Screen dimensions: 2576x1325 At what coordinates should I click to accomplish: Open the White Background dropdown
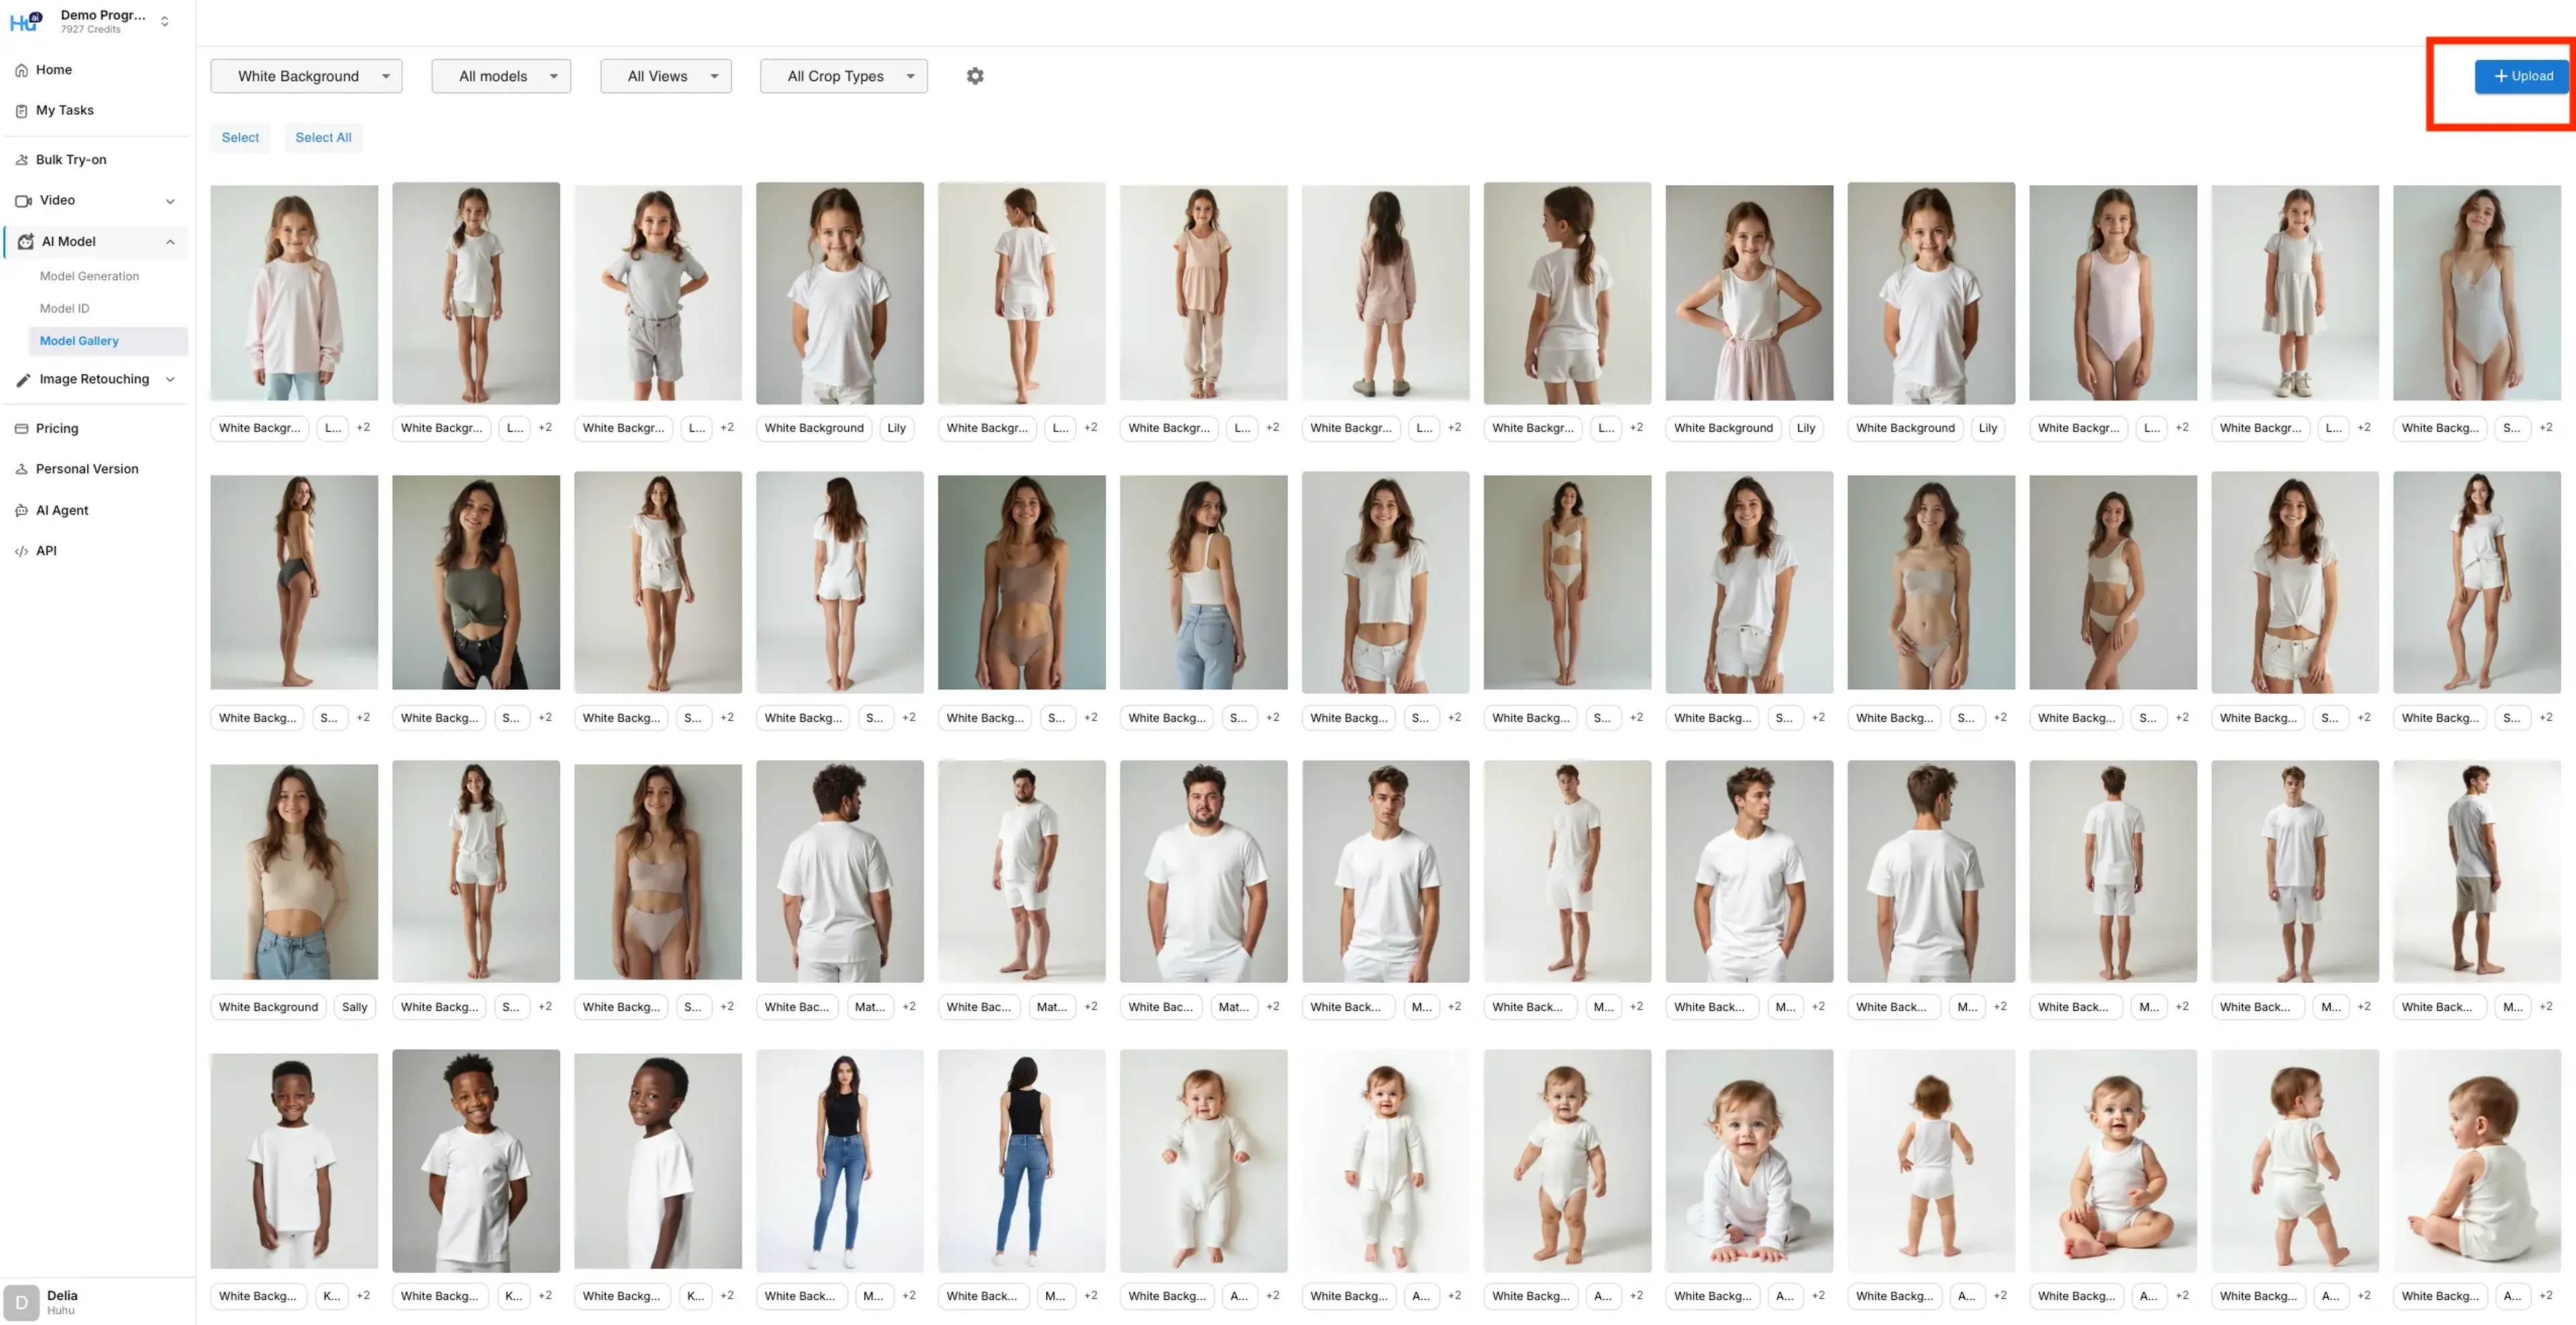click(x=306, y=76)
